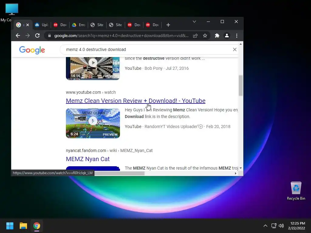Close the active Google search tab
This screenshot has height=233, width=311.
pos(28,25)
